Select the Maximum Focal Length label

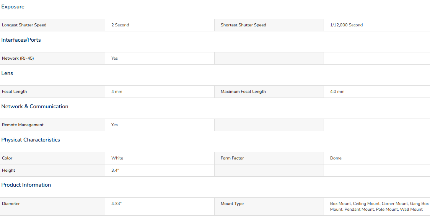pos(243,91)
